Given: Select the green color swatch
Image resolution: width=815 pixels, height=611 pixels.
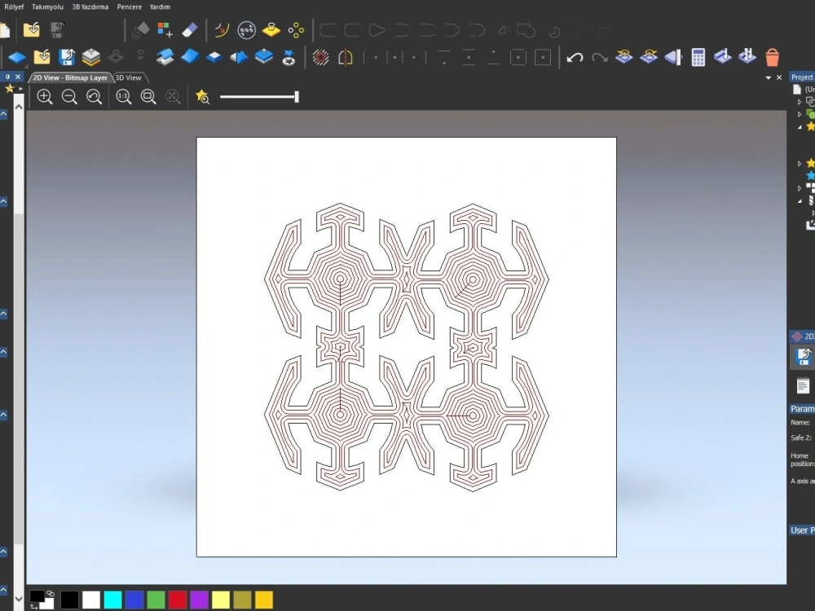Looking at the screenshot, I should pyautogui.click(x=156, y=600).
